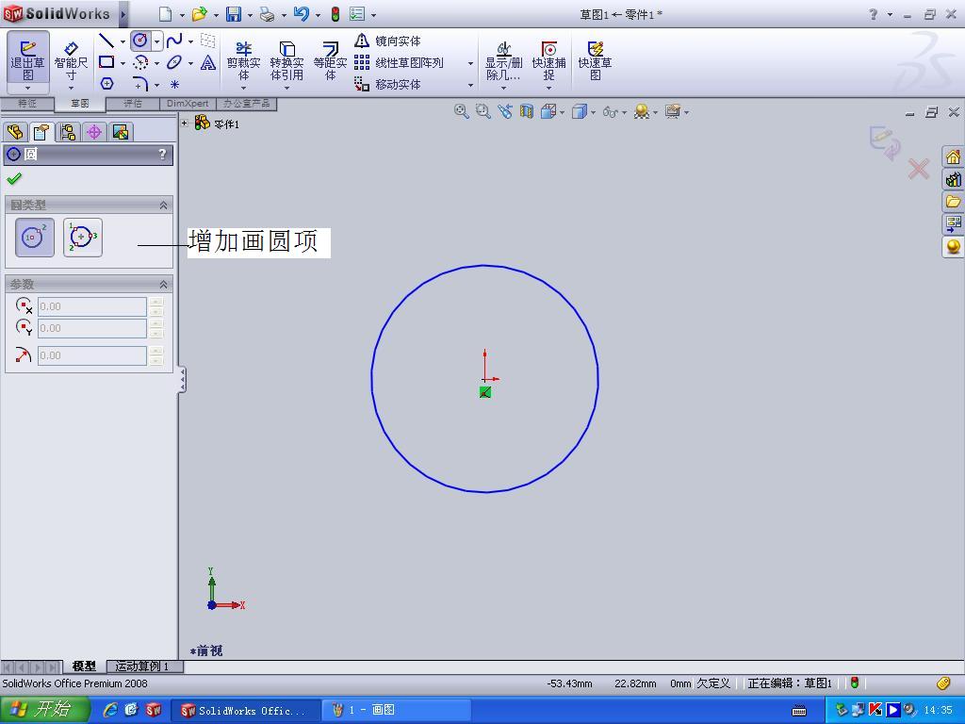Open the DimXpertManager tab

(94, 132)
